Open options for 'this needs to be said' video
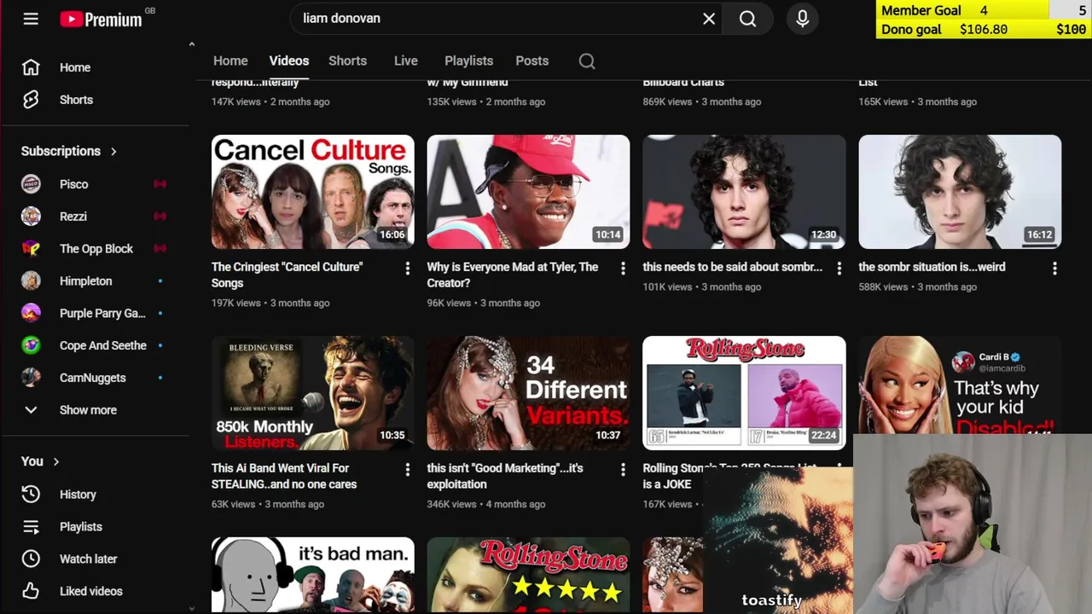 pos(839,269)
